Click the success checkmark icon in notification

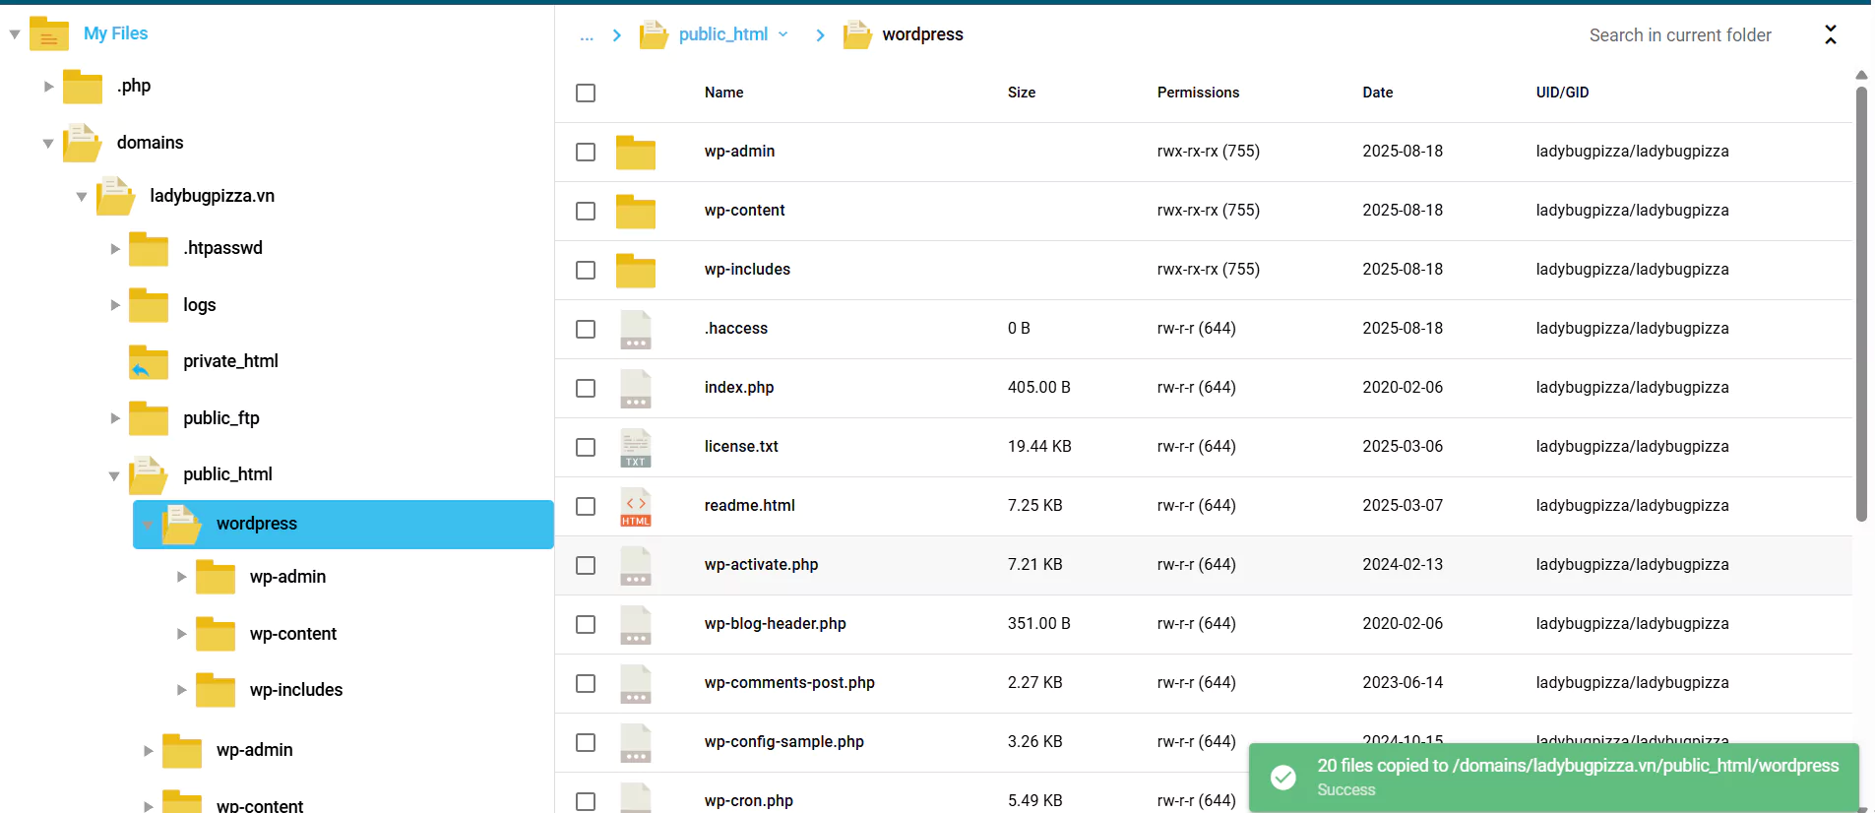pyautogui.click(x=1283, y=778)
